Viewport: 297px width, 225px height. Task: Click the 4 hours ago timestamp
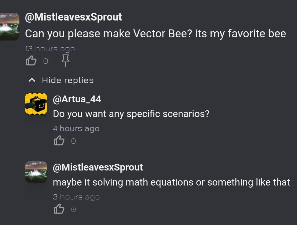pyautogui.click(x=76, y=128)
